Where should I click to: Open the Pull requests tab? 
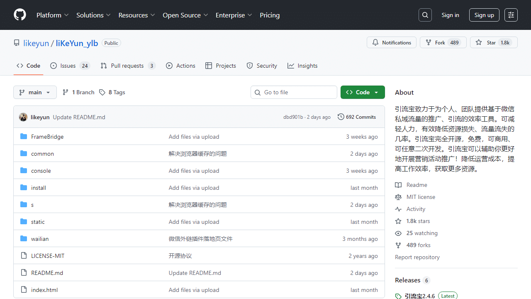click(x=128, y=66)
